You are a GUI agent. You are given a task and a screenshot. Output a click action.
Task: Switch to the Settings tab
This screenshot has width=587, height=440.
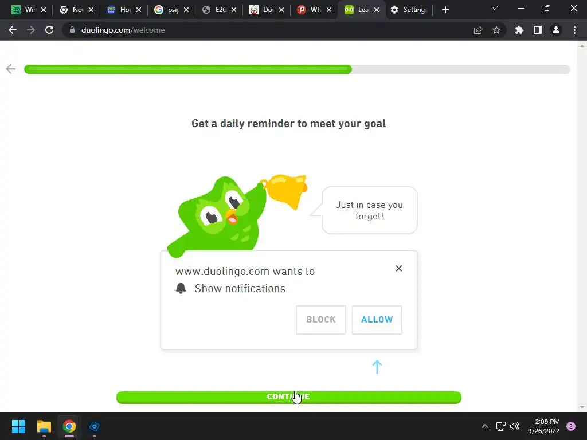click(x=409, y=10)
